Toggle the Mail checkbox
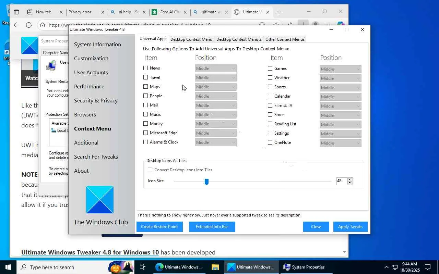 click(146, 105)
